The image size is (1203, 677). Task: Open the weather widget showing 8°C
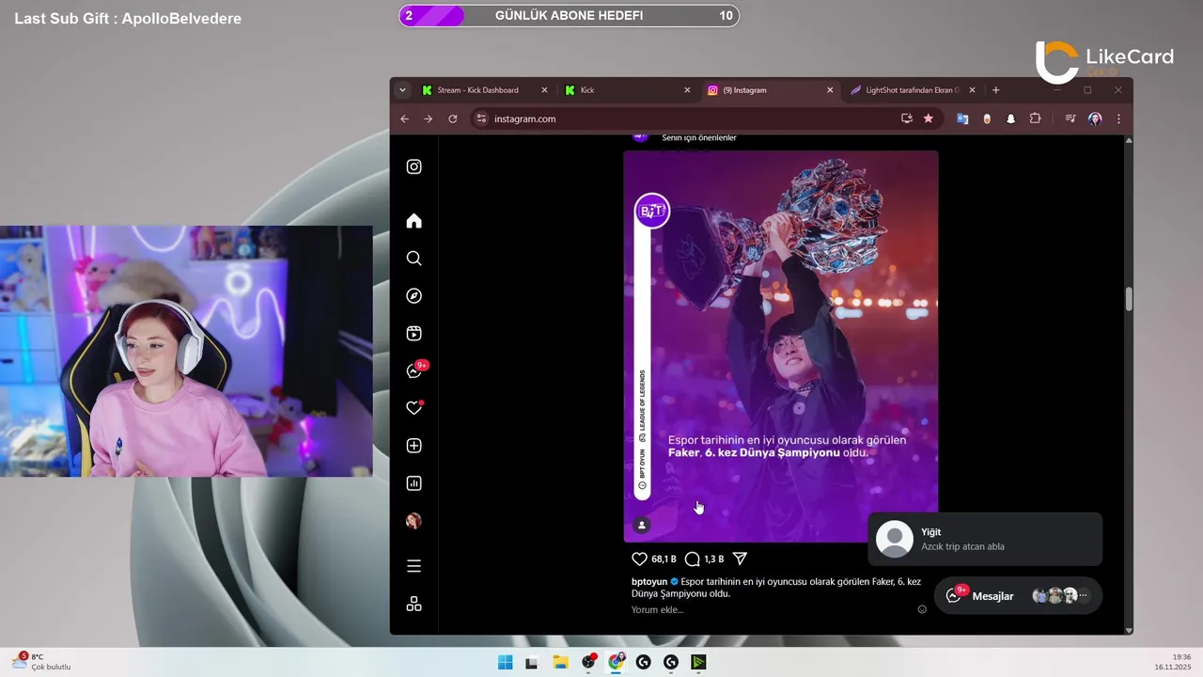pos(41,662)
